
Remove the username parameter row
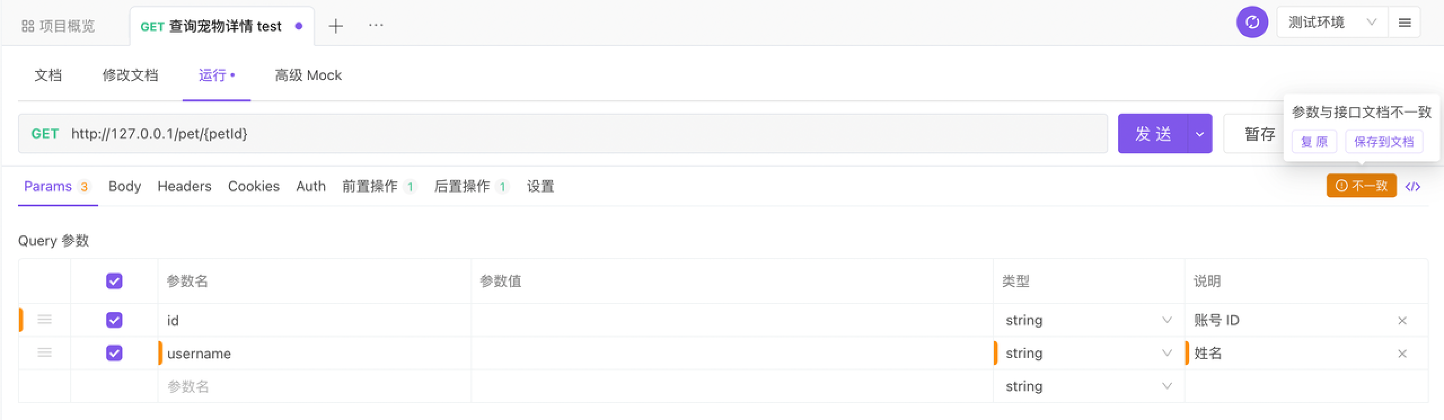(x=1402, y=354)
